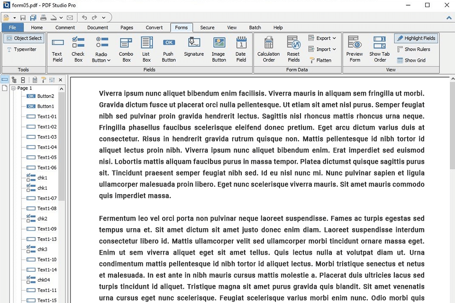
Task: Expand the Radio Button dropdown arrow
Action: (x=109, y=61)
